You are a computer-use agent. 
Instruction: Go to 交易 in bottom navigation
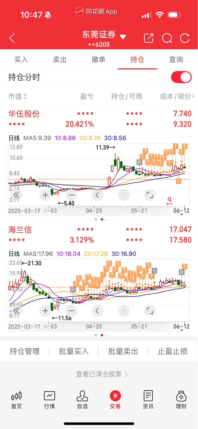click(x=115, y=400)
